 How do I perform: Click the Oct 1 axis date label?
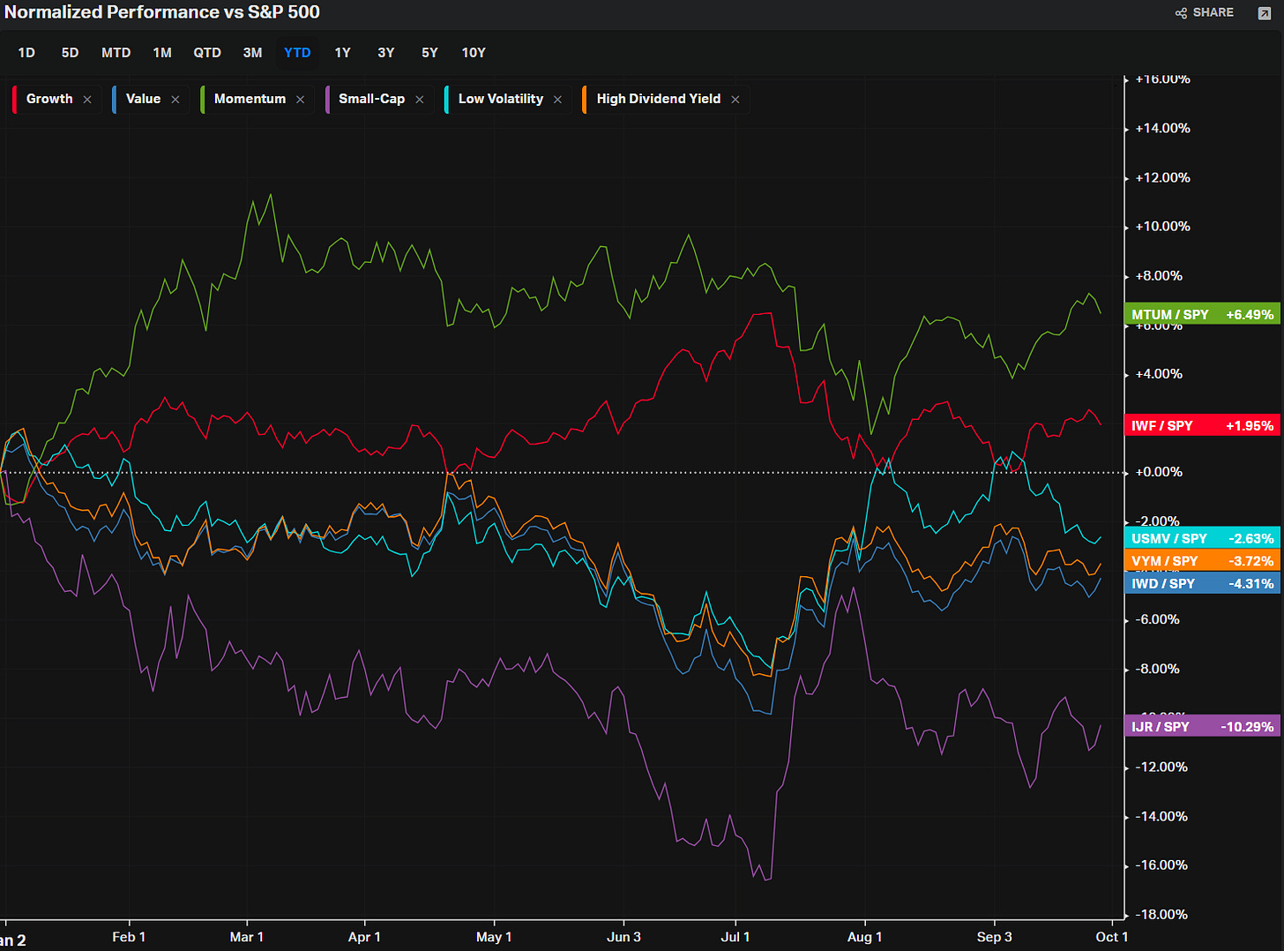click(1111, 937)
